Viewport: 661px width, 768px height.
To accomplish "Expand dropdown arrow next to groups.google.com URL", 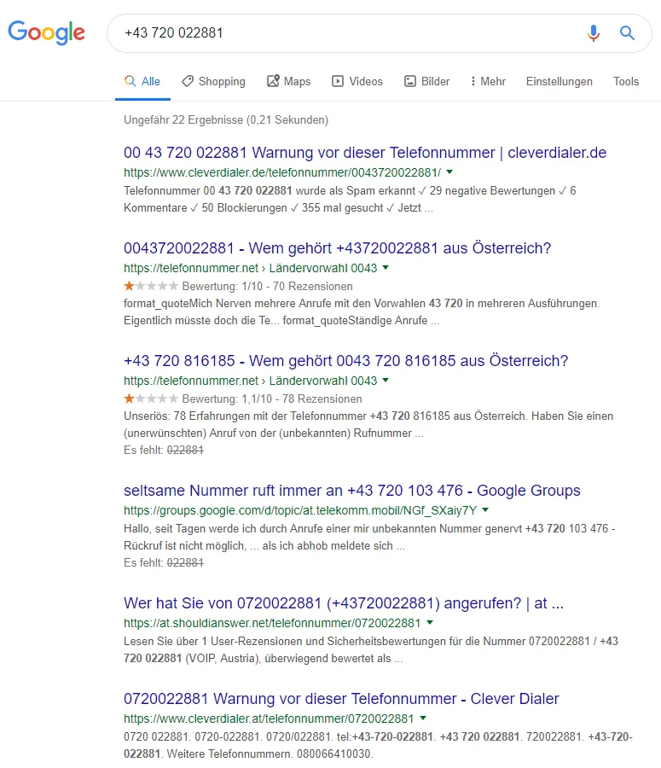I will (485, 510).
